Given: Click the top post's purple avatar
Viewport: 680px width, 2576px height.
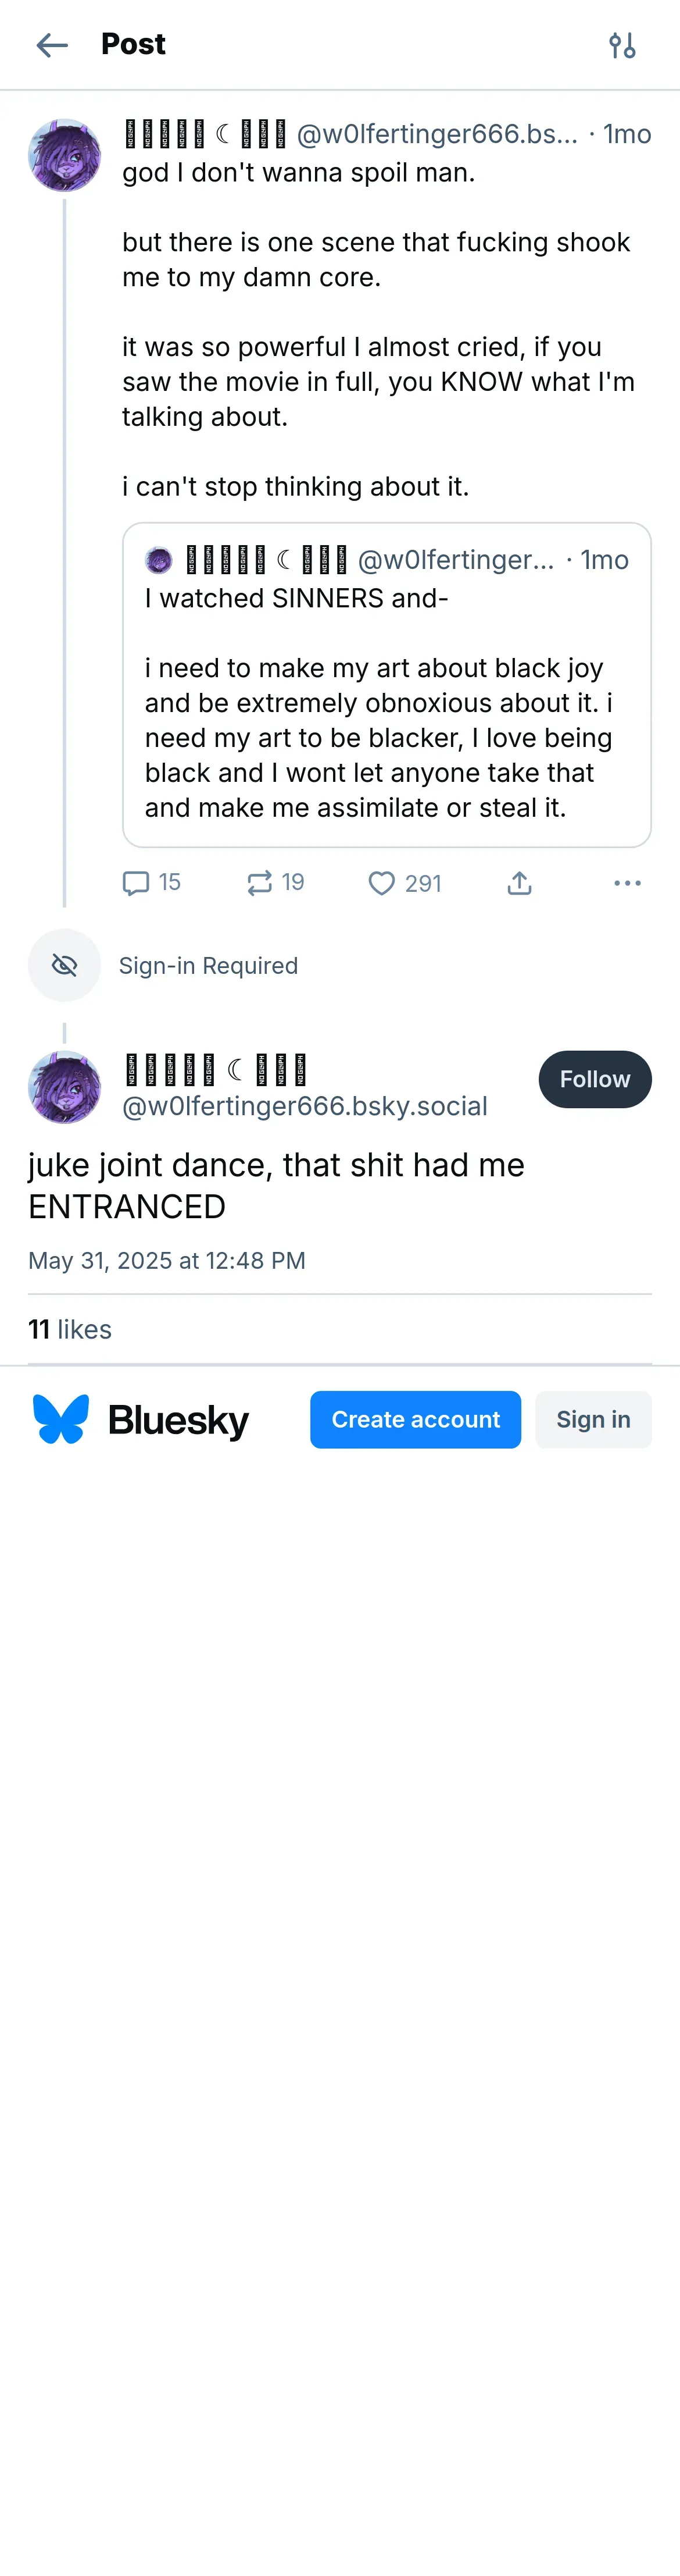Looking at the screenshot, I should tap(65, 155).
